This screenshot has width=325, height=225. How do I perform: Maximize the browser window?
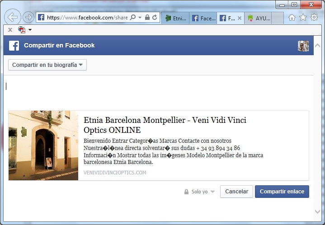click(294, 5)
